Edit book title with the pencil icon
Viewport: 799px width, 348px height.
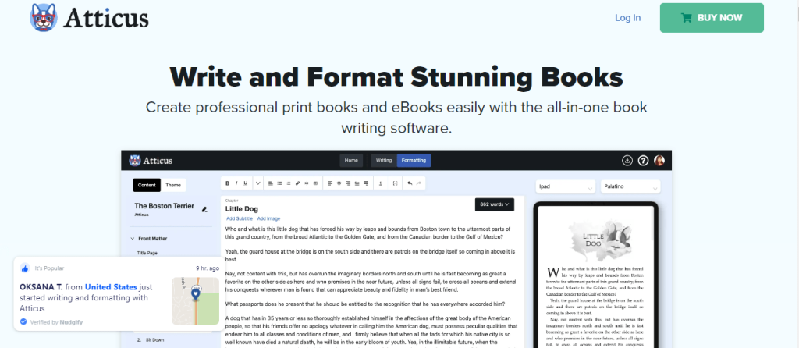tap(204, 209)
